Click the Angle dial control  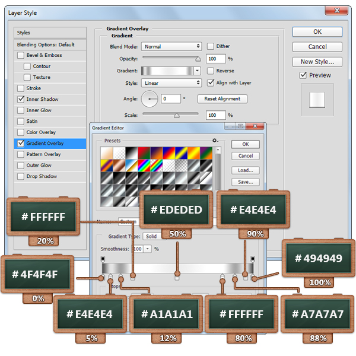pos(151,98)
